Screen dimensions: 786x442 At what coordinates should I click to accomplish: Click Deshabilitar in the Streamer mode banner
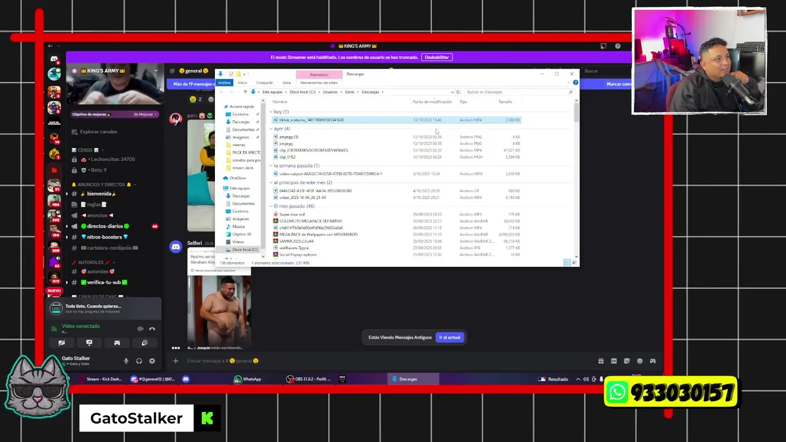(437, 57)
